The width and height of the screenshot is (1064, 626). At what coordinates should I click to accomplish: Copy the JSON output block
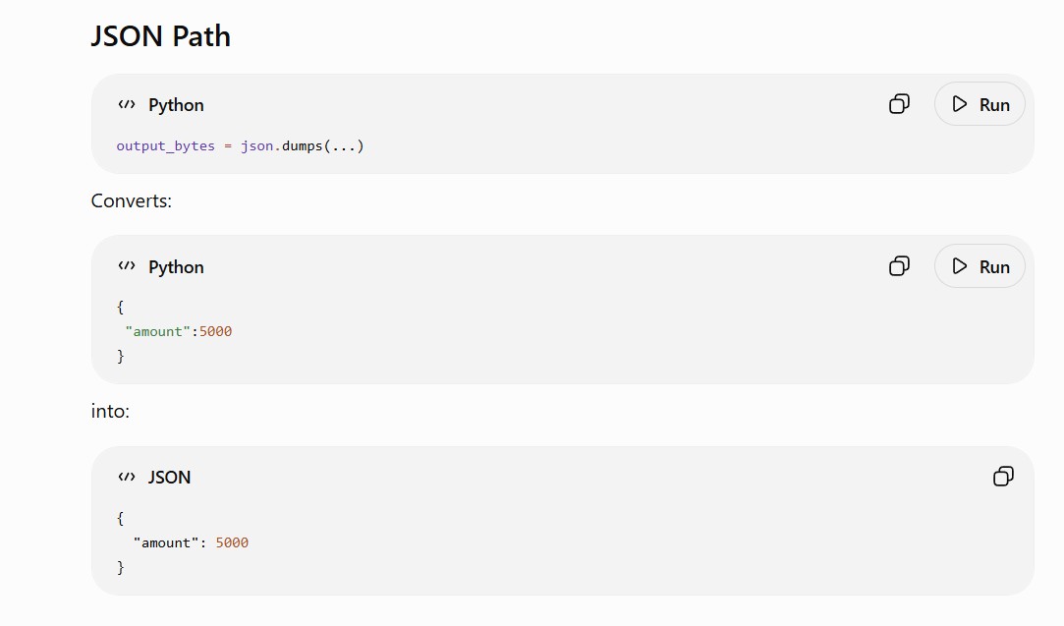tap(1003, 477)
